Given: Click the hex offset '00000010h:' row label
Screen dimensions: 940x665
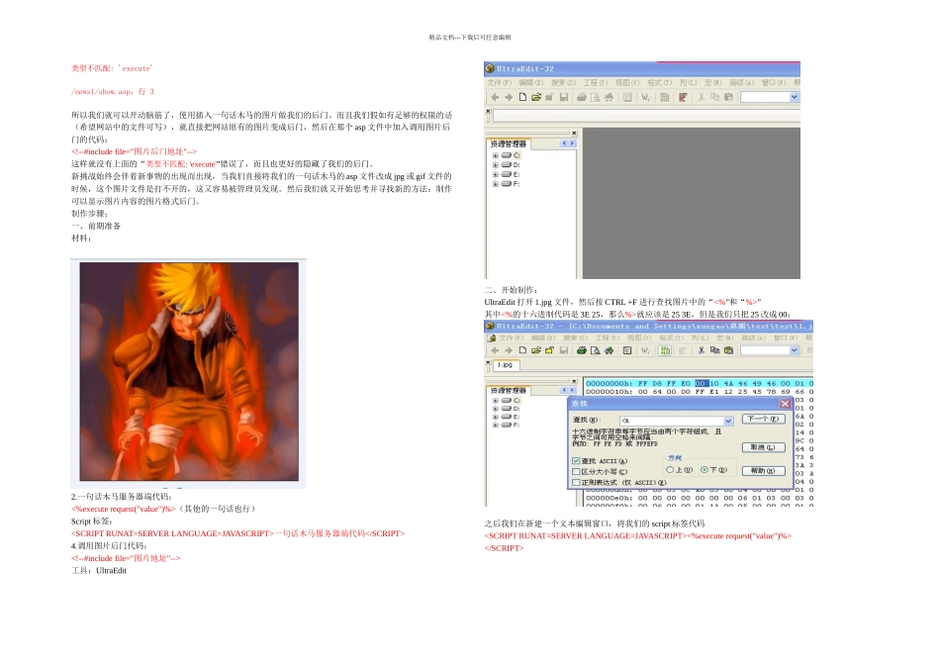Looking at the screenshot, I should (609, 392).
